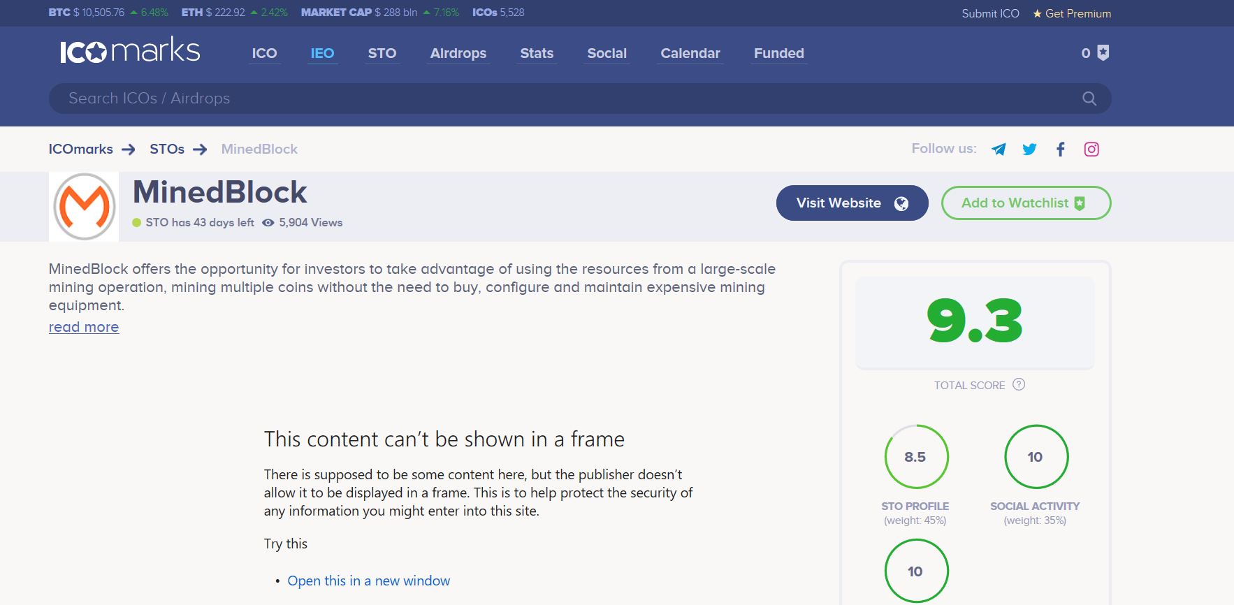Open the Calendar menu item

pos(690,53)
